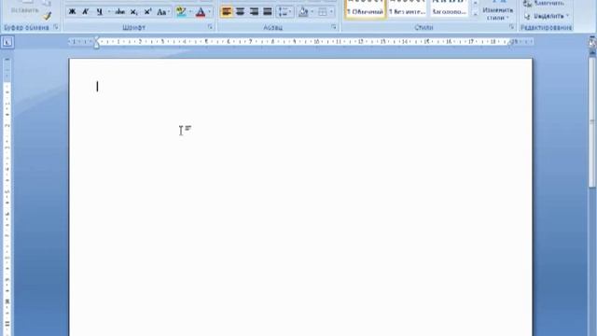Toggle bold formatting with the Ж button
The height and width of the screenshot is (336, 597).
(x=72, y=12)
